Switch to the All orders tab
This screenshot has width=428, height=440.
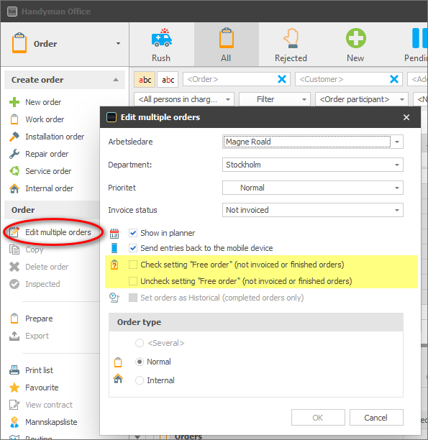click(x=226, y=45)
